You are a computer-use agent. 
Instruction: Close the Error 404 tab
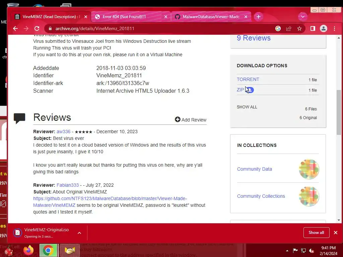coord(165,17)
